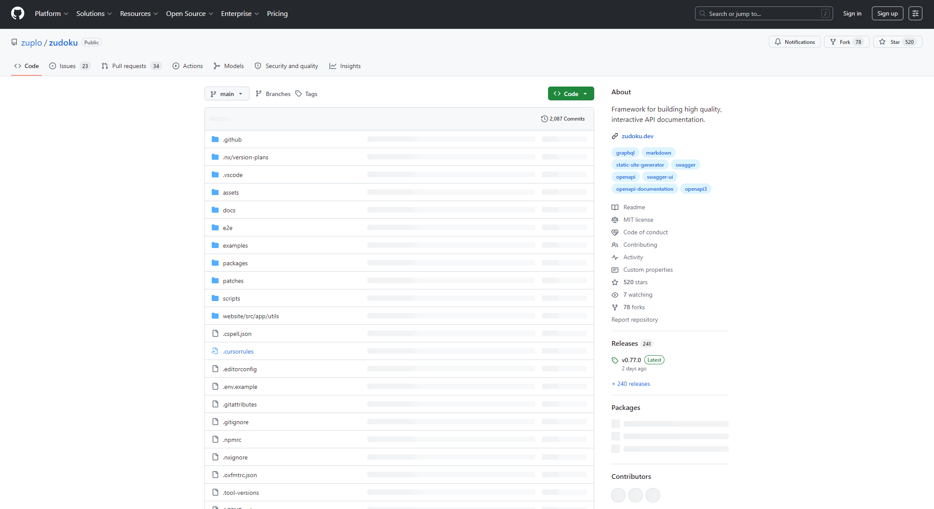Open the Models tab

[x=229, y=66]
